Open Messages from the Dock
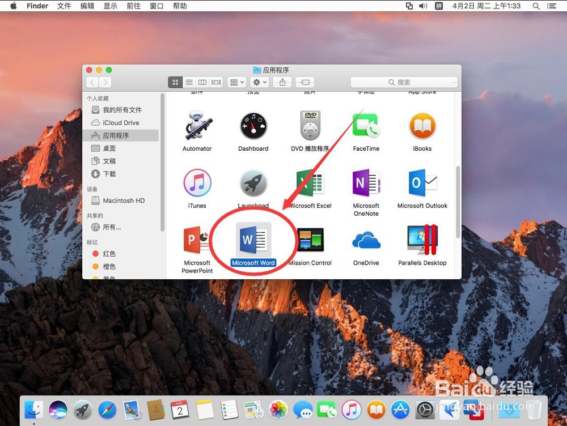Screen dimensions: 567x426 pyautogui.click(x=303, y=410)
